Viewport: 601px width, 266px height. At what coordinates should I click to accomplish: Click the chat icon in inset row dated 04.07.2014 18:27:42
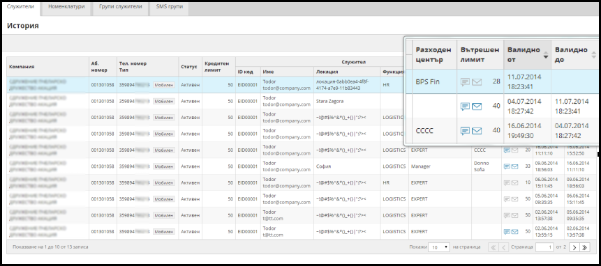pyautogui.click(x=466, y=107)
